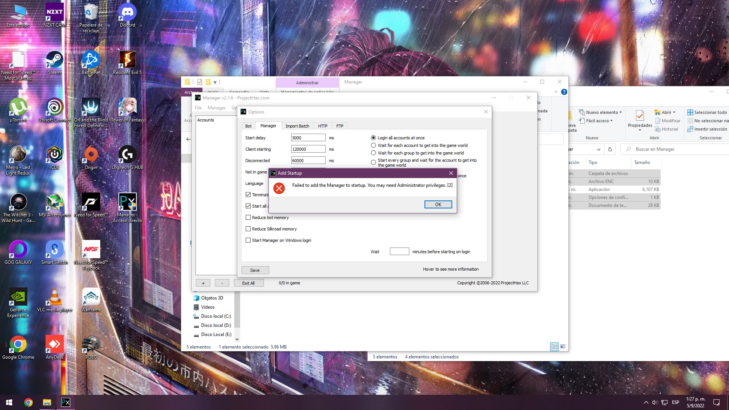Open the FTP tab in Options
This screenshot has width=729, height=410.
click(339, 126)
